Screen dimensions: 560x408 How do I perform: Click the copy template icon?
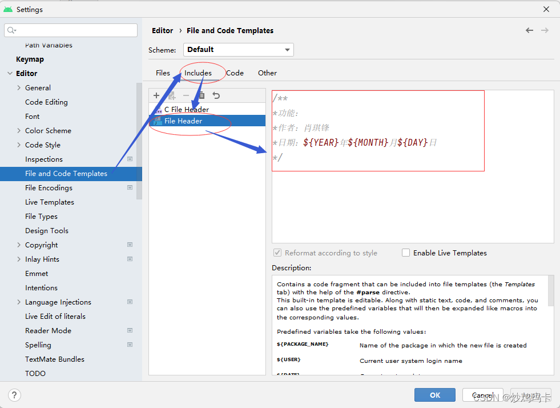coord(202,95)
